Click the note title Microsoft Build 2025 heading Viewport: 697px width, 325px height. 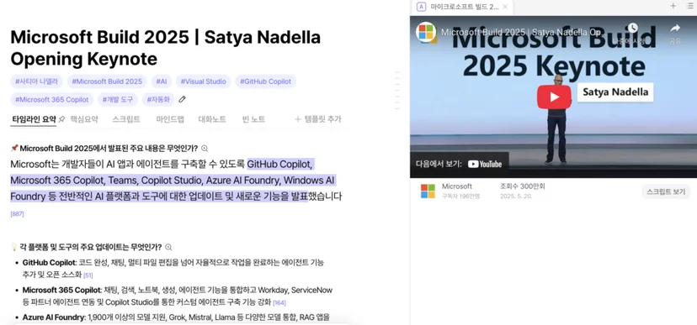(165, 48)
